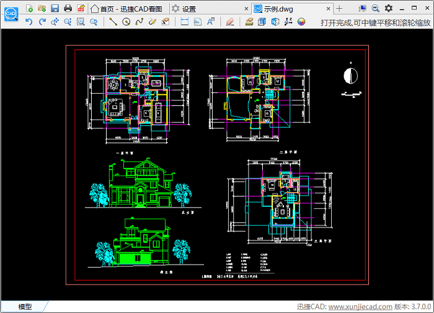Open the color wheel settings
This screenshot has height=313, width=434.
pyautogui.click(x=301, y=22)
